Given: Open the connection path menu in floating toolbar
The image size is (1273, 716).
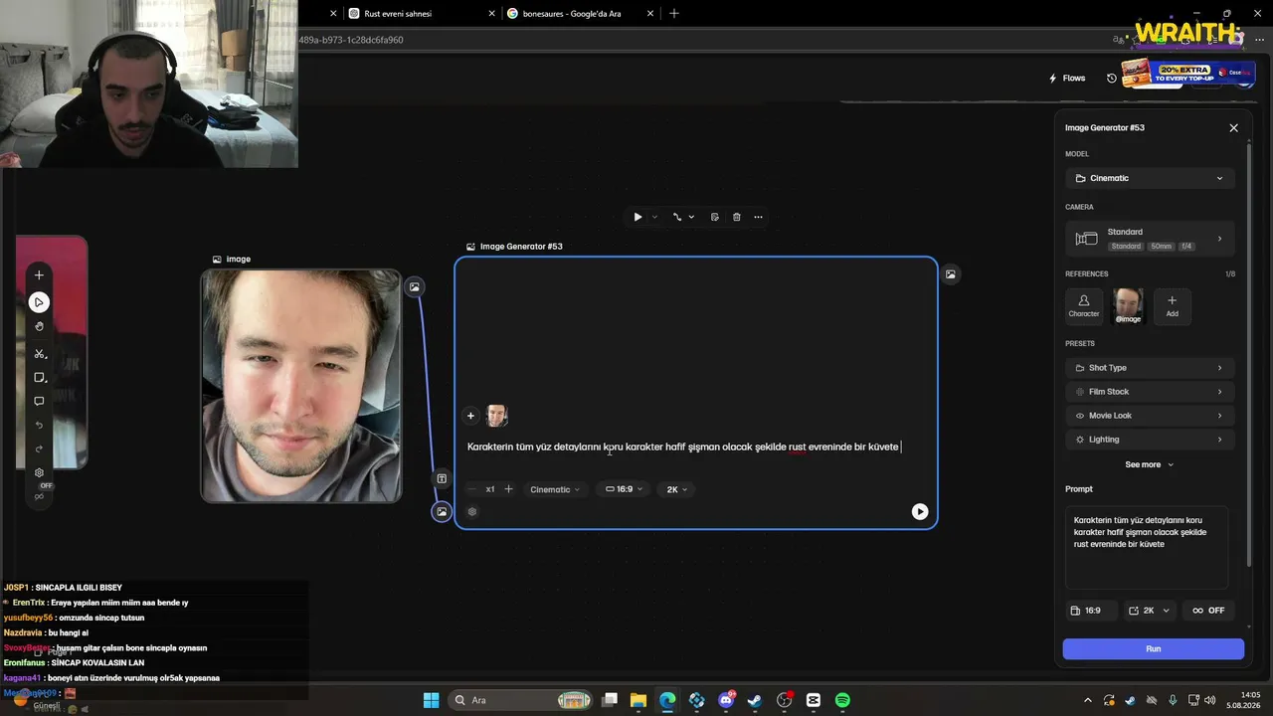Looking at the screenshot, I should click(682, 217).
